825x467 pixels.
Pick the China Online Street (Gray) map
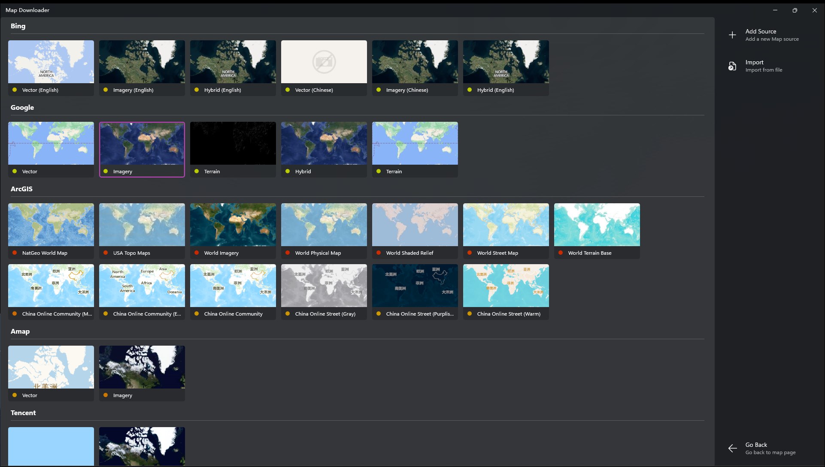(324, 286)
